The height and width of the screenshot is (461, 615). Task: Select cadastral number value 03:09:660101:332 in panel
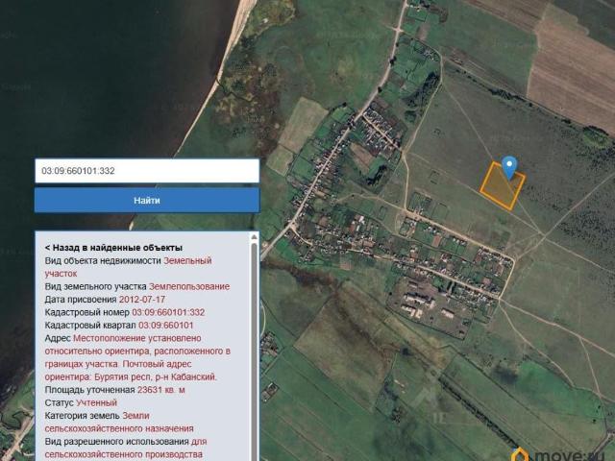click(x=168, y=312)
